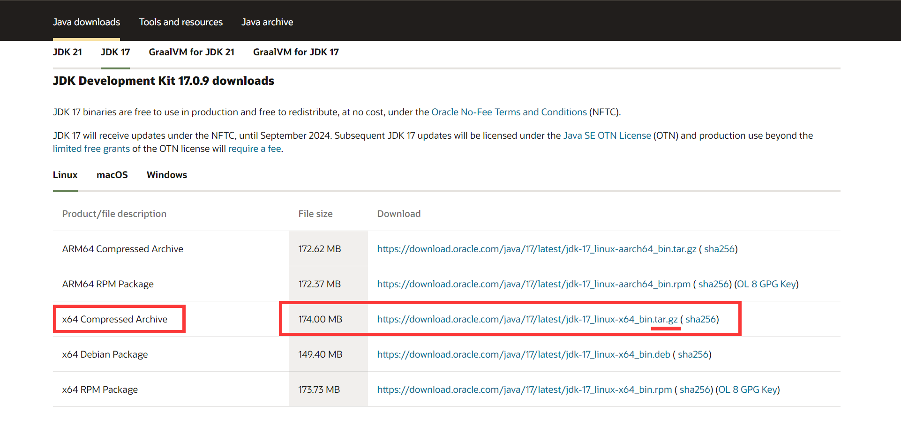Viewport: 901px width, 427px height.
Task: Open Java SE OTN License link
Action: 607,135
